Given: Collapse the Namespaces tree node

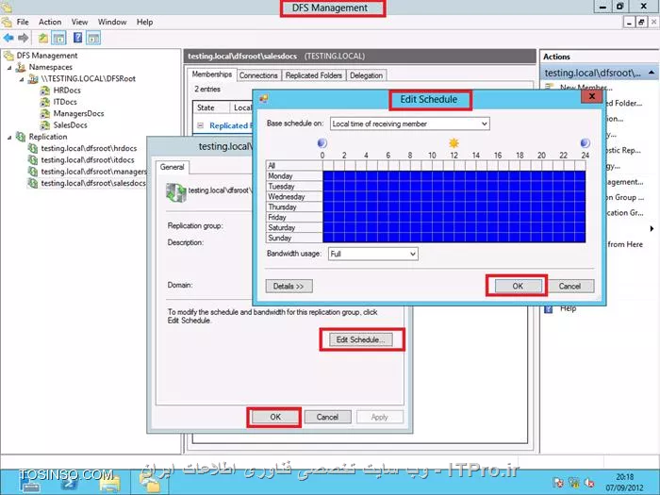Looking at the screenshot, I should pyautogui.click(x=9, y=67).
